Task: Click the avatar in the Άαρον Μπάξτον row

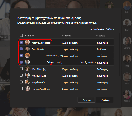Action: point(27,55)
